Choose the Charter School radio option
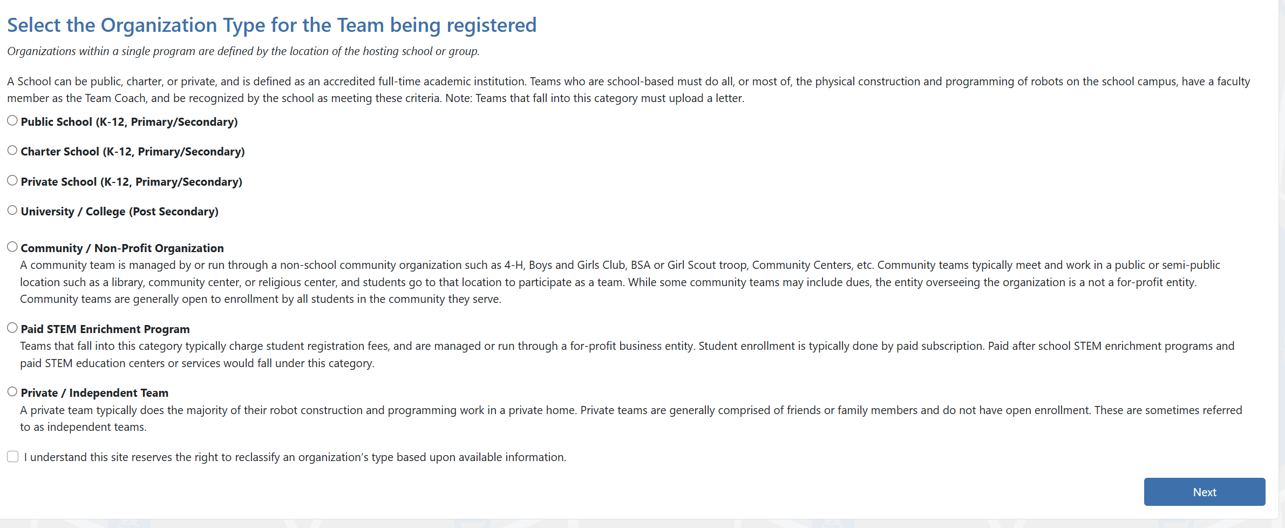Viewport: 1285px width, 528px height. (12, 150)
